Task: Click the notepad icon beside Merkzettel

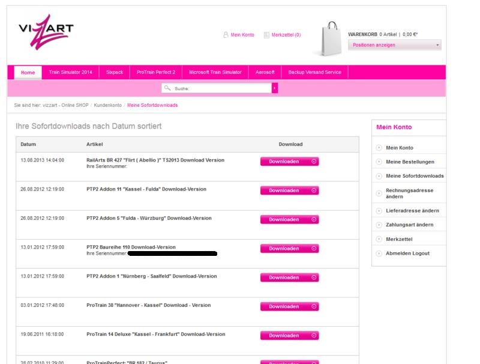Action: point(266,35)
